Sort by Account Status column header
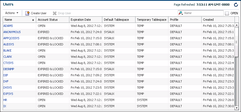The height and width of the screenshot is (112, 241). pyautogui.click(x=47, y=20)
